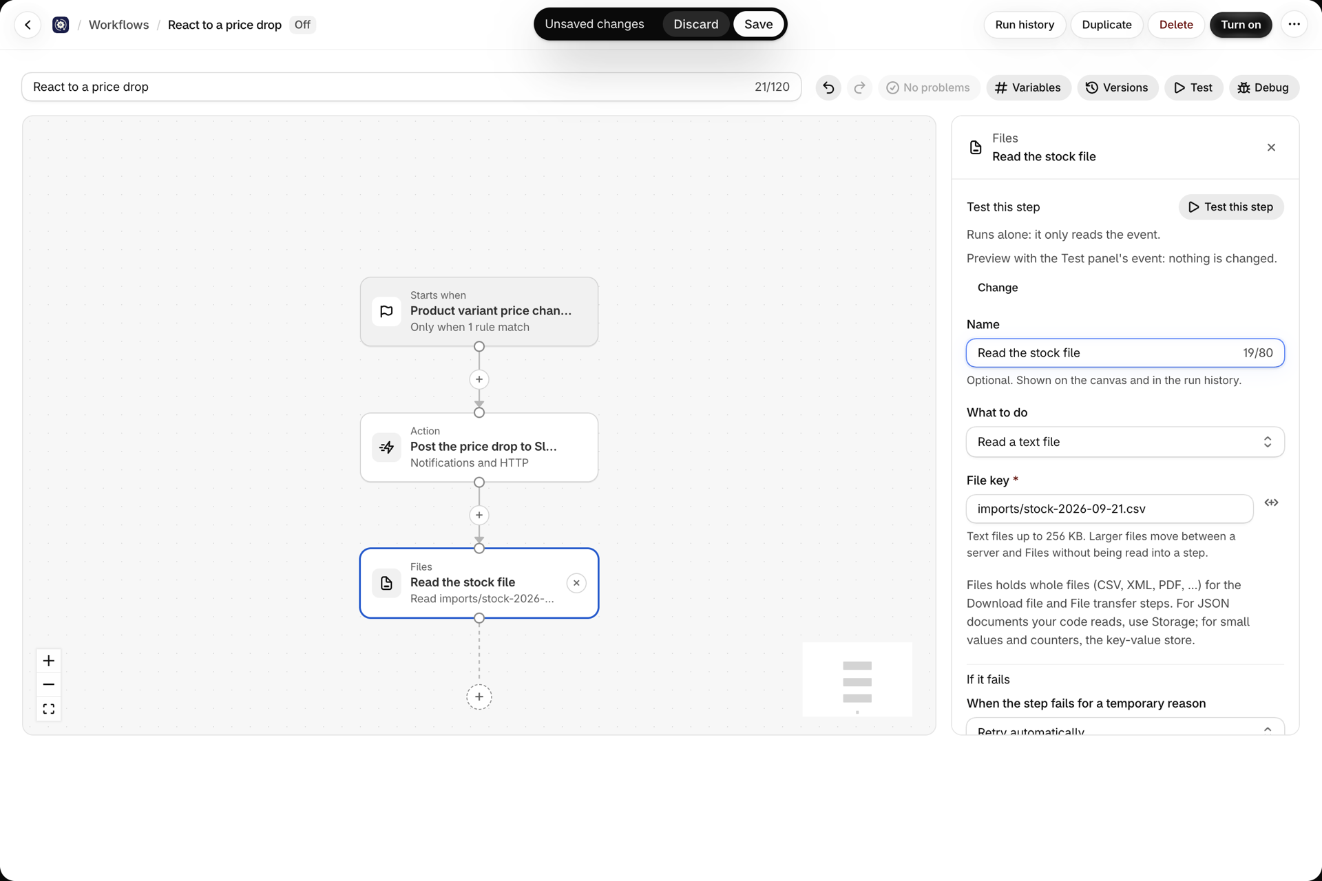Edit the workflow title field
The image size is (1322, 881).
(x=411, y=87)
